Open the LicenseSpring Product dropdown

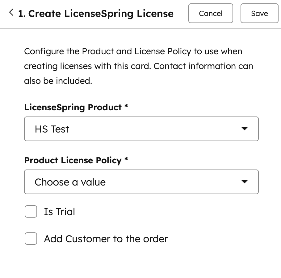(x=141, y=129)
